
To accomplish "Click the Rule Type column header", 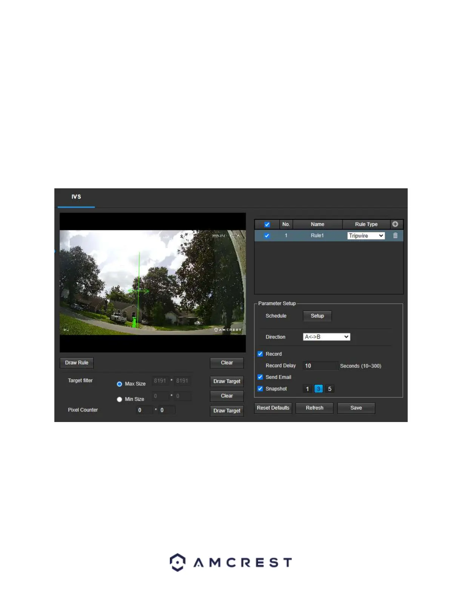I will click(366, 224).
